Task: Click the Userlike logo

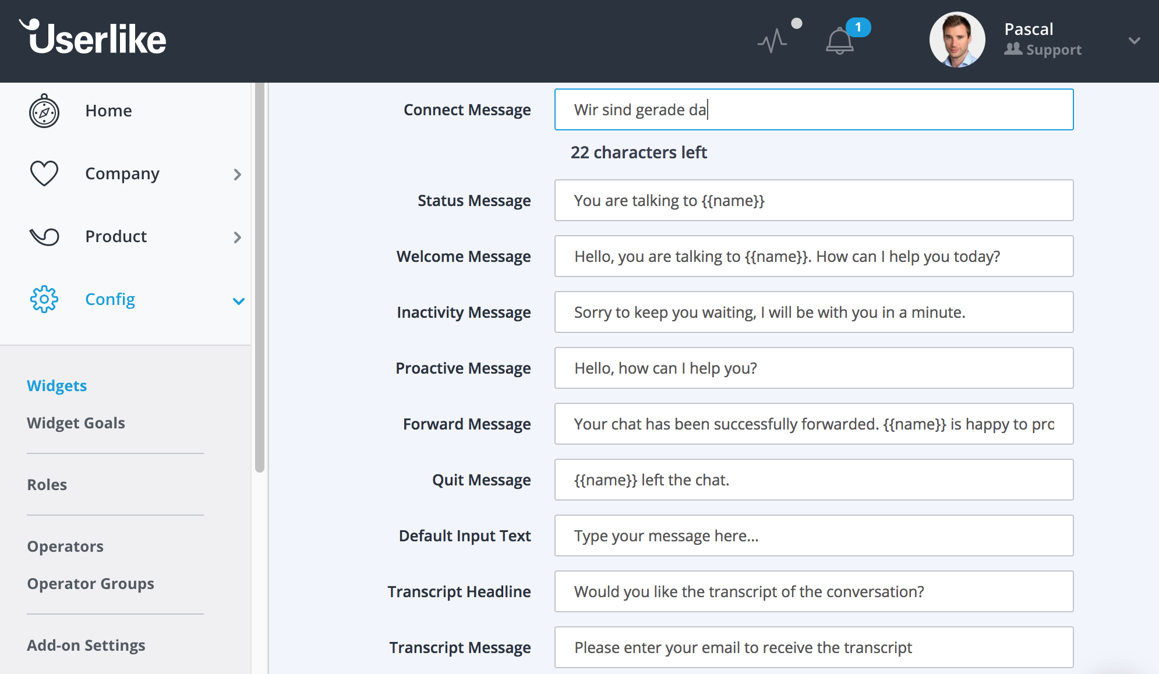Action: pos(93,37)
